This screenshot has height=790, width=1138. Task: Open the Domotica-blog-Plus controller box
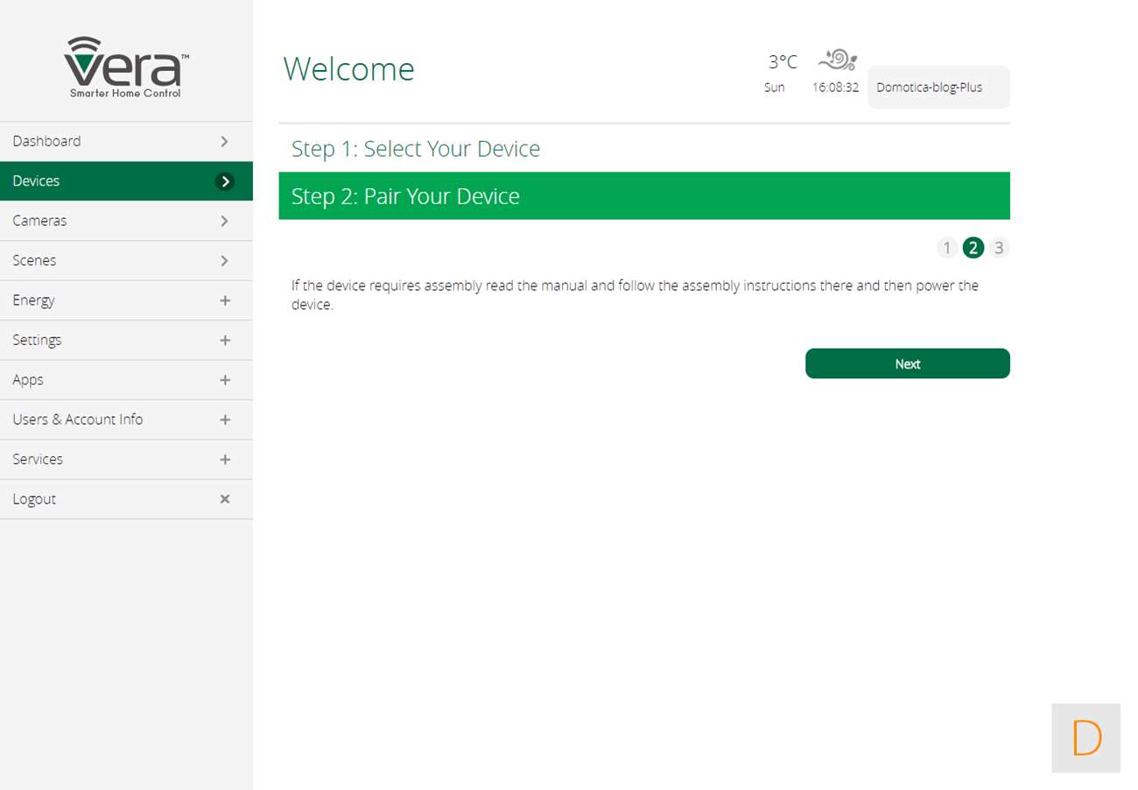pyautogui.click(x=938, y=88)
